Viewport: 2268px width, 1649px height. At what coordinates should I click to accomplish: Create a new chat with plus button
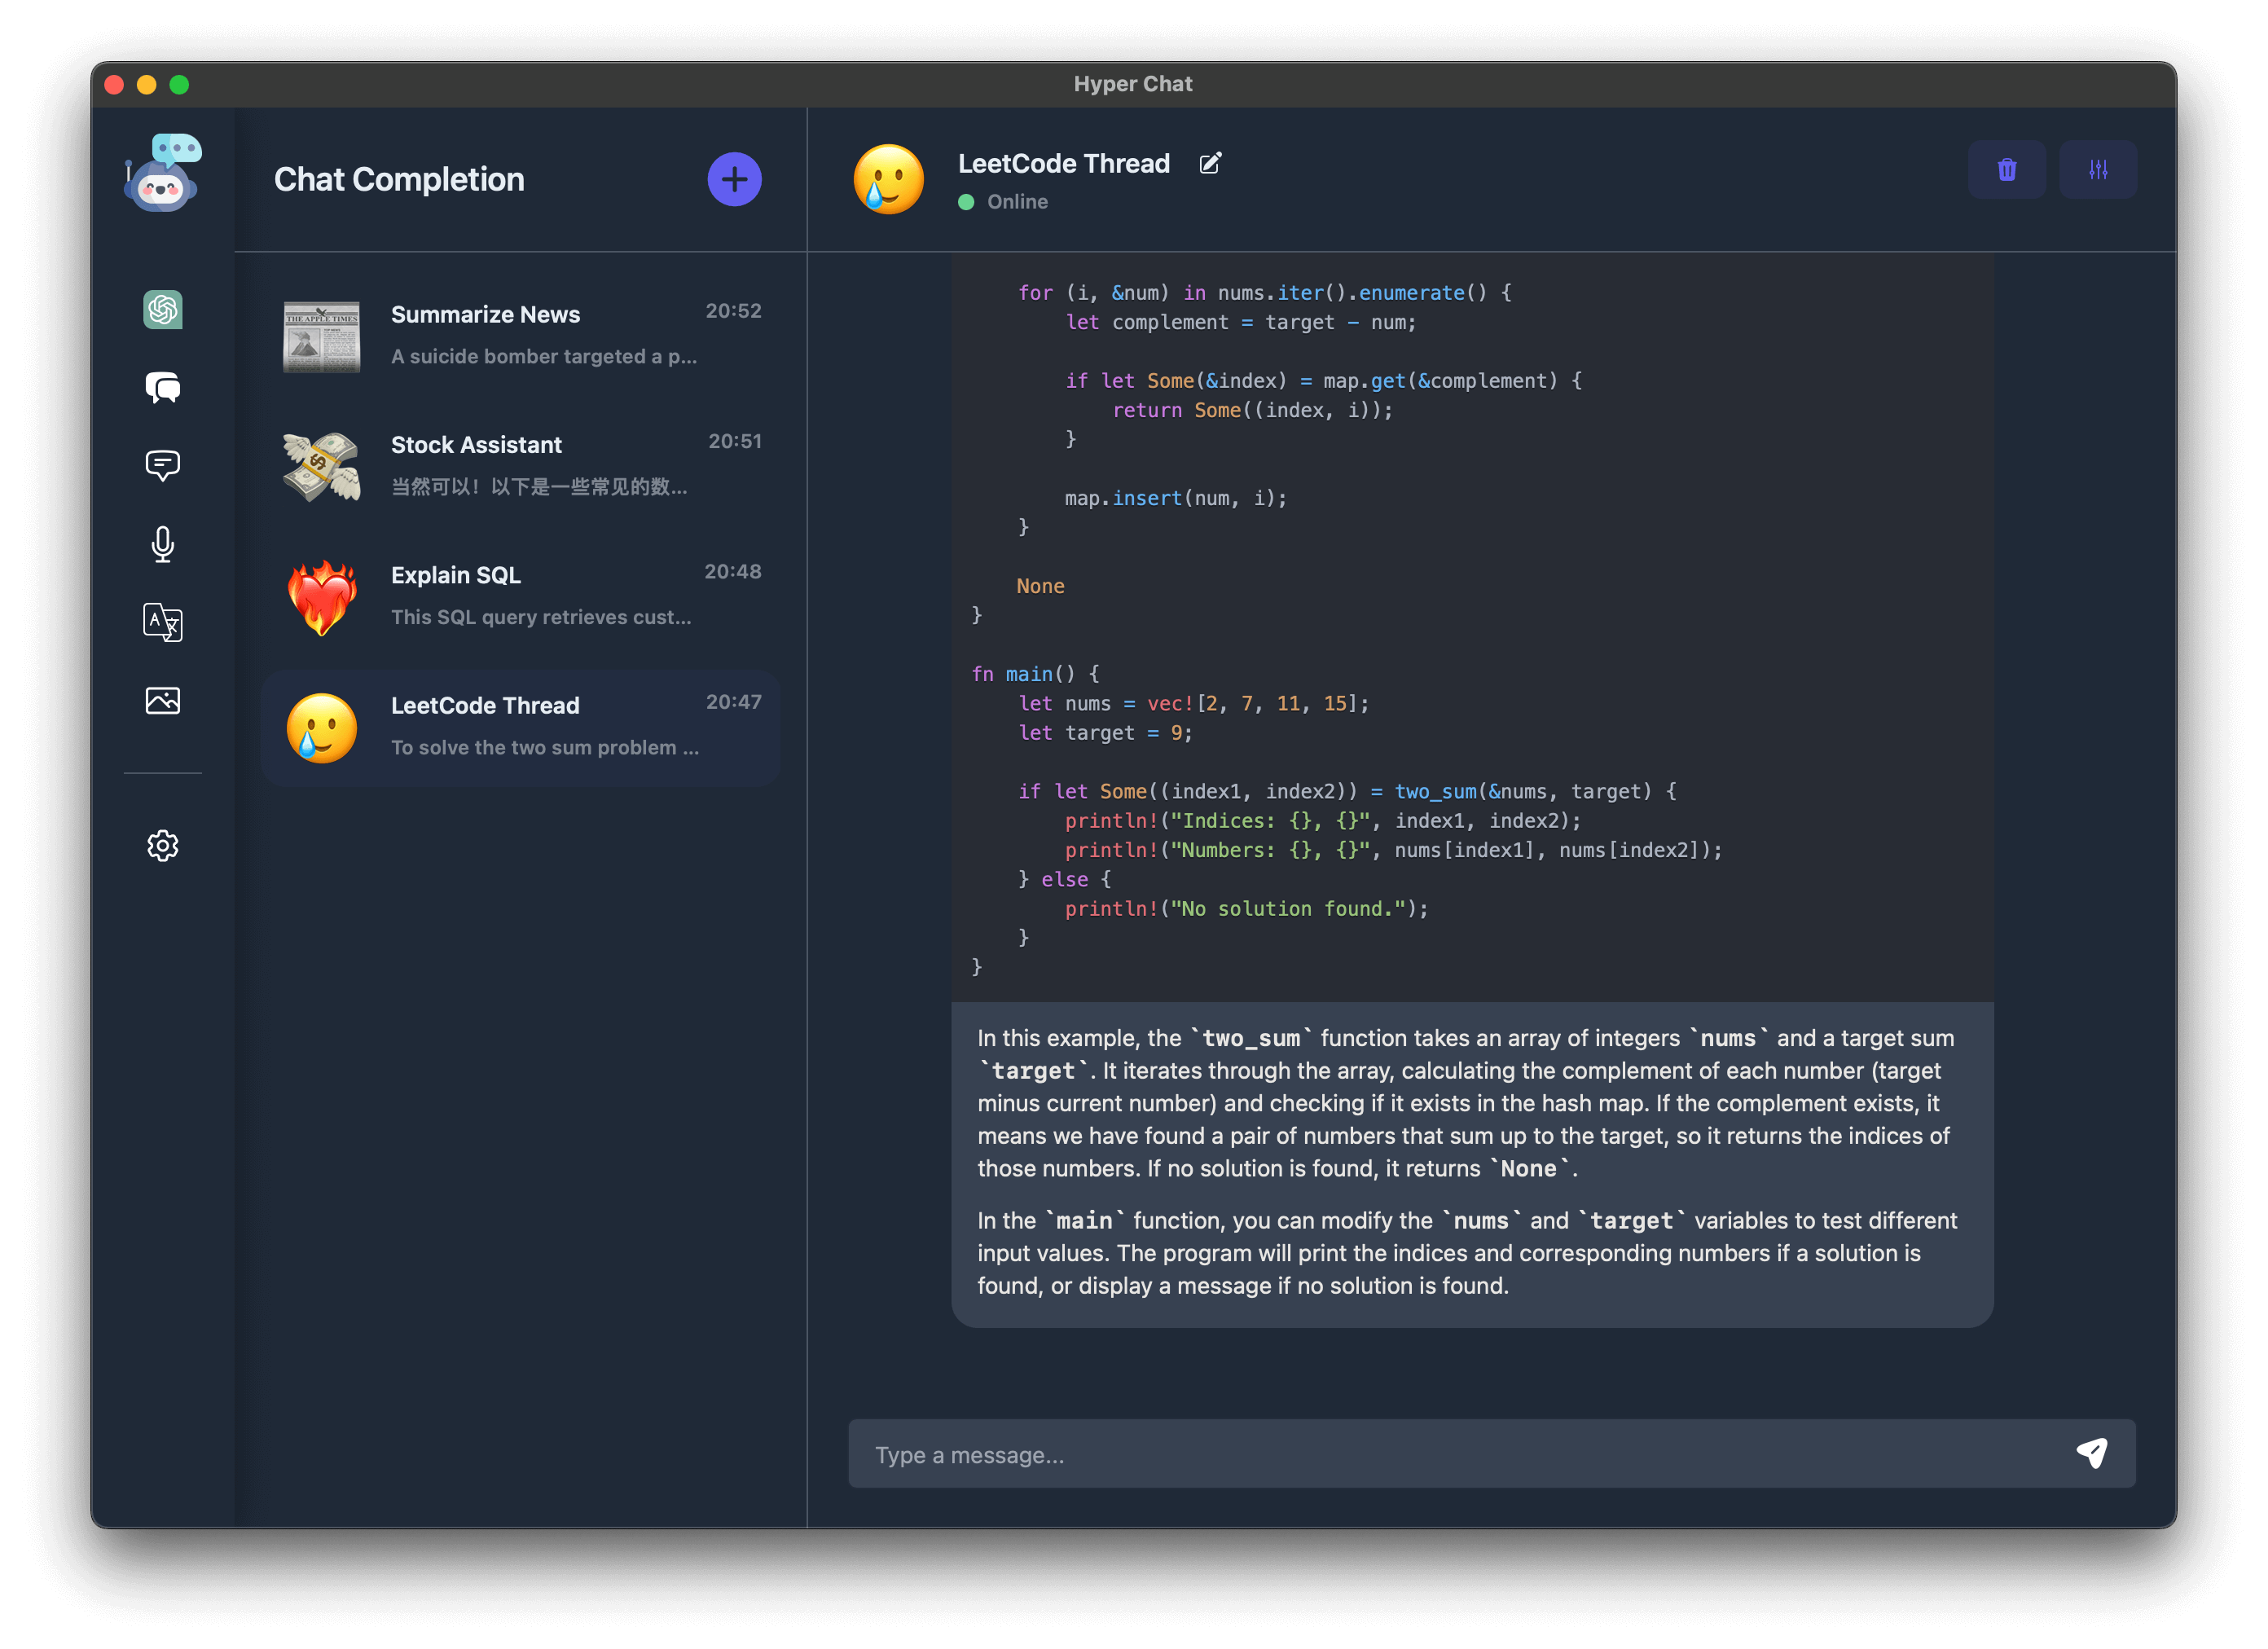pos(734,179)
